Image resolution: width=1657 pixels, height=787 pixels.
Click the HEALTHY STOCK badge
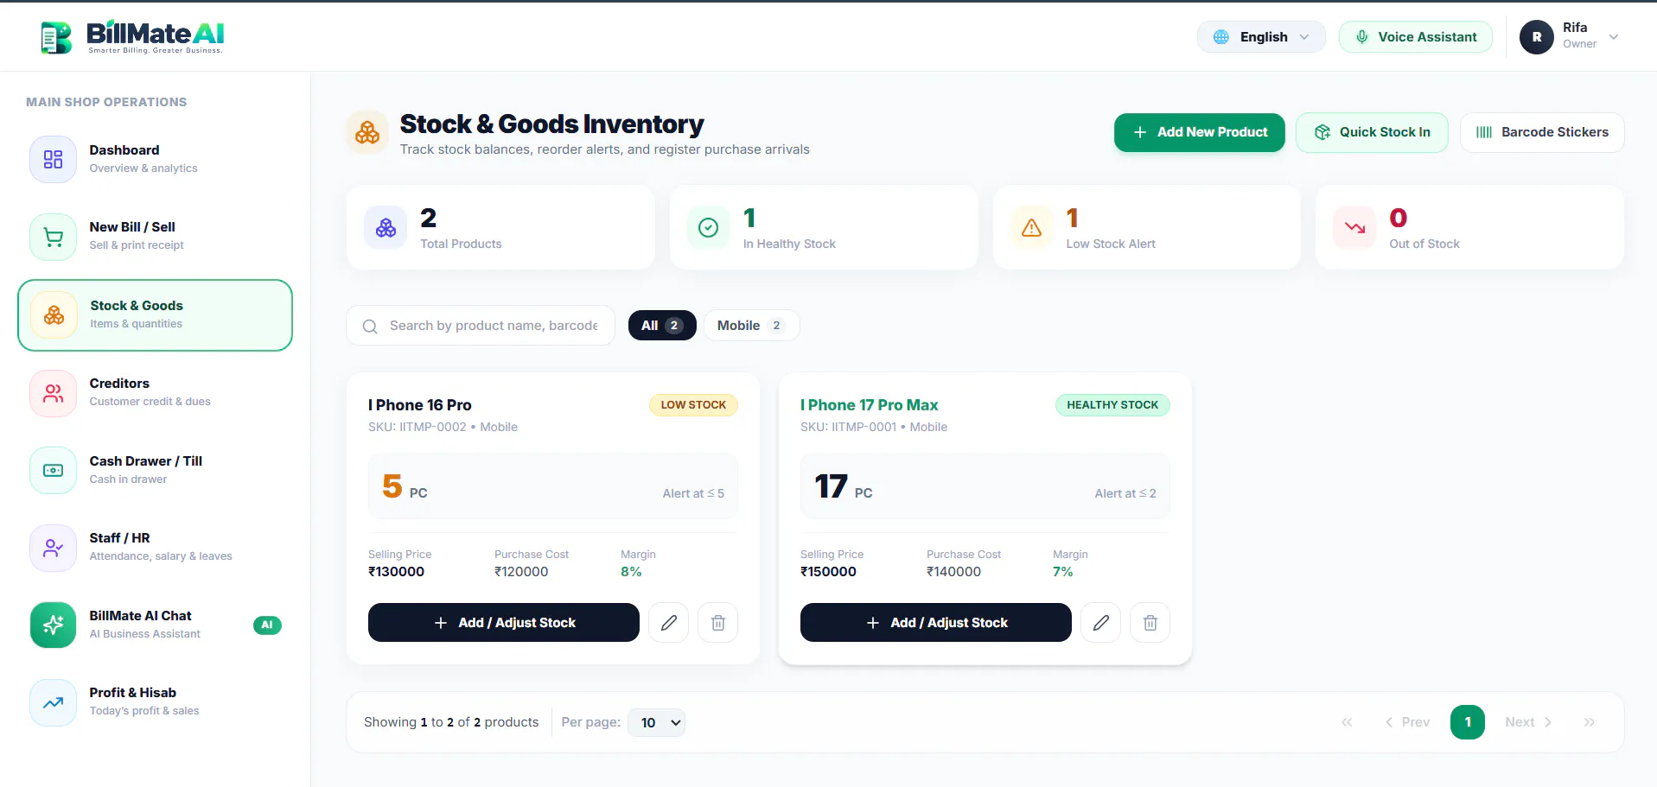point(1112,405)
